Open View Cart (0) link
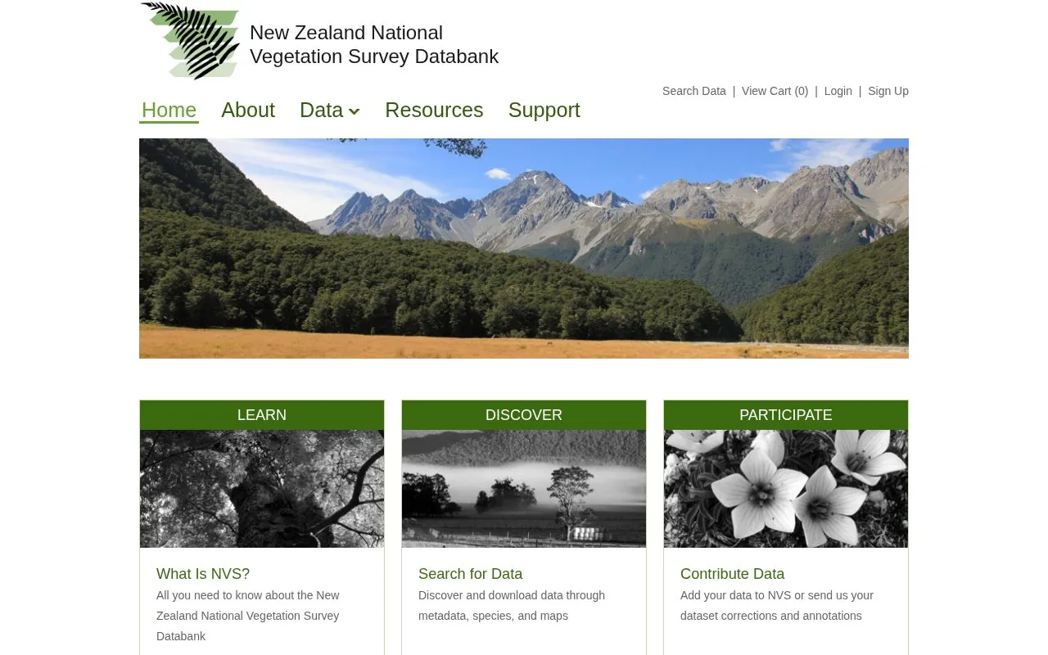The width and height of the screenshot is (1048, 655). pyautogui.click(x=775, y=91)
